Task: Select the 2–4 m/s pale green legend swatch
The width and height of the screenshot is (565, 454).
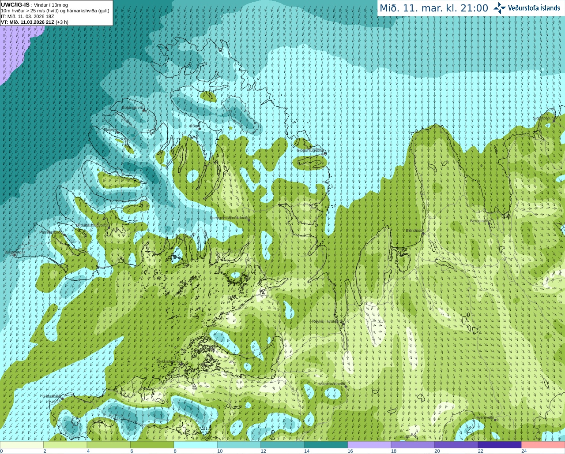Action: [x=65, y=445]
